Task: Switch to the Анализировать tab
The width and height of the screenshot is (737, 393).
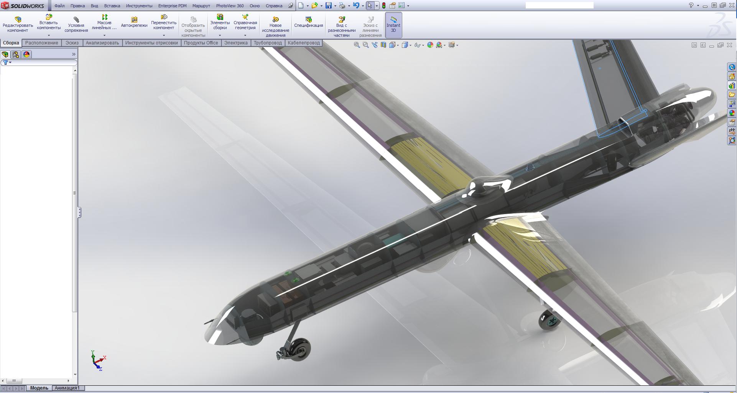Action: [102, 43]
